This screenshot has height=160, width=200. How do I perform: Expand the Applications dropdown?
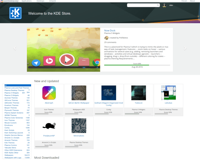(26, 1)
